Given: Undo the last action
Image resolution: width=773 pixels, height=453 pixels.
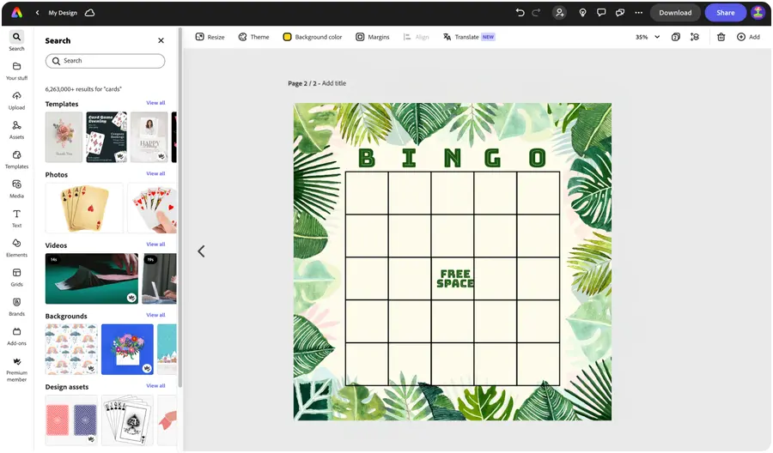Looking at the screenshot, I should coord(520,13).
